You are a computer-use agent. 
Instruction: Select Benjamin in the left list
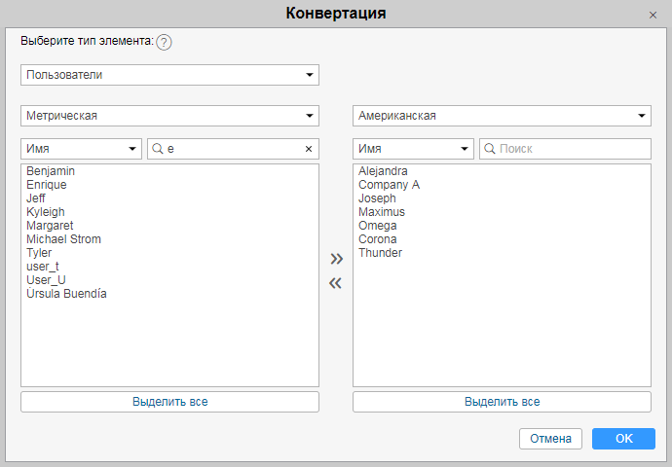click(52, 171)
